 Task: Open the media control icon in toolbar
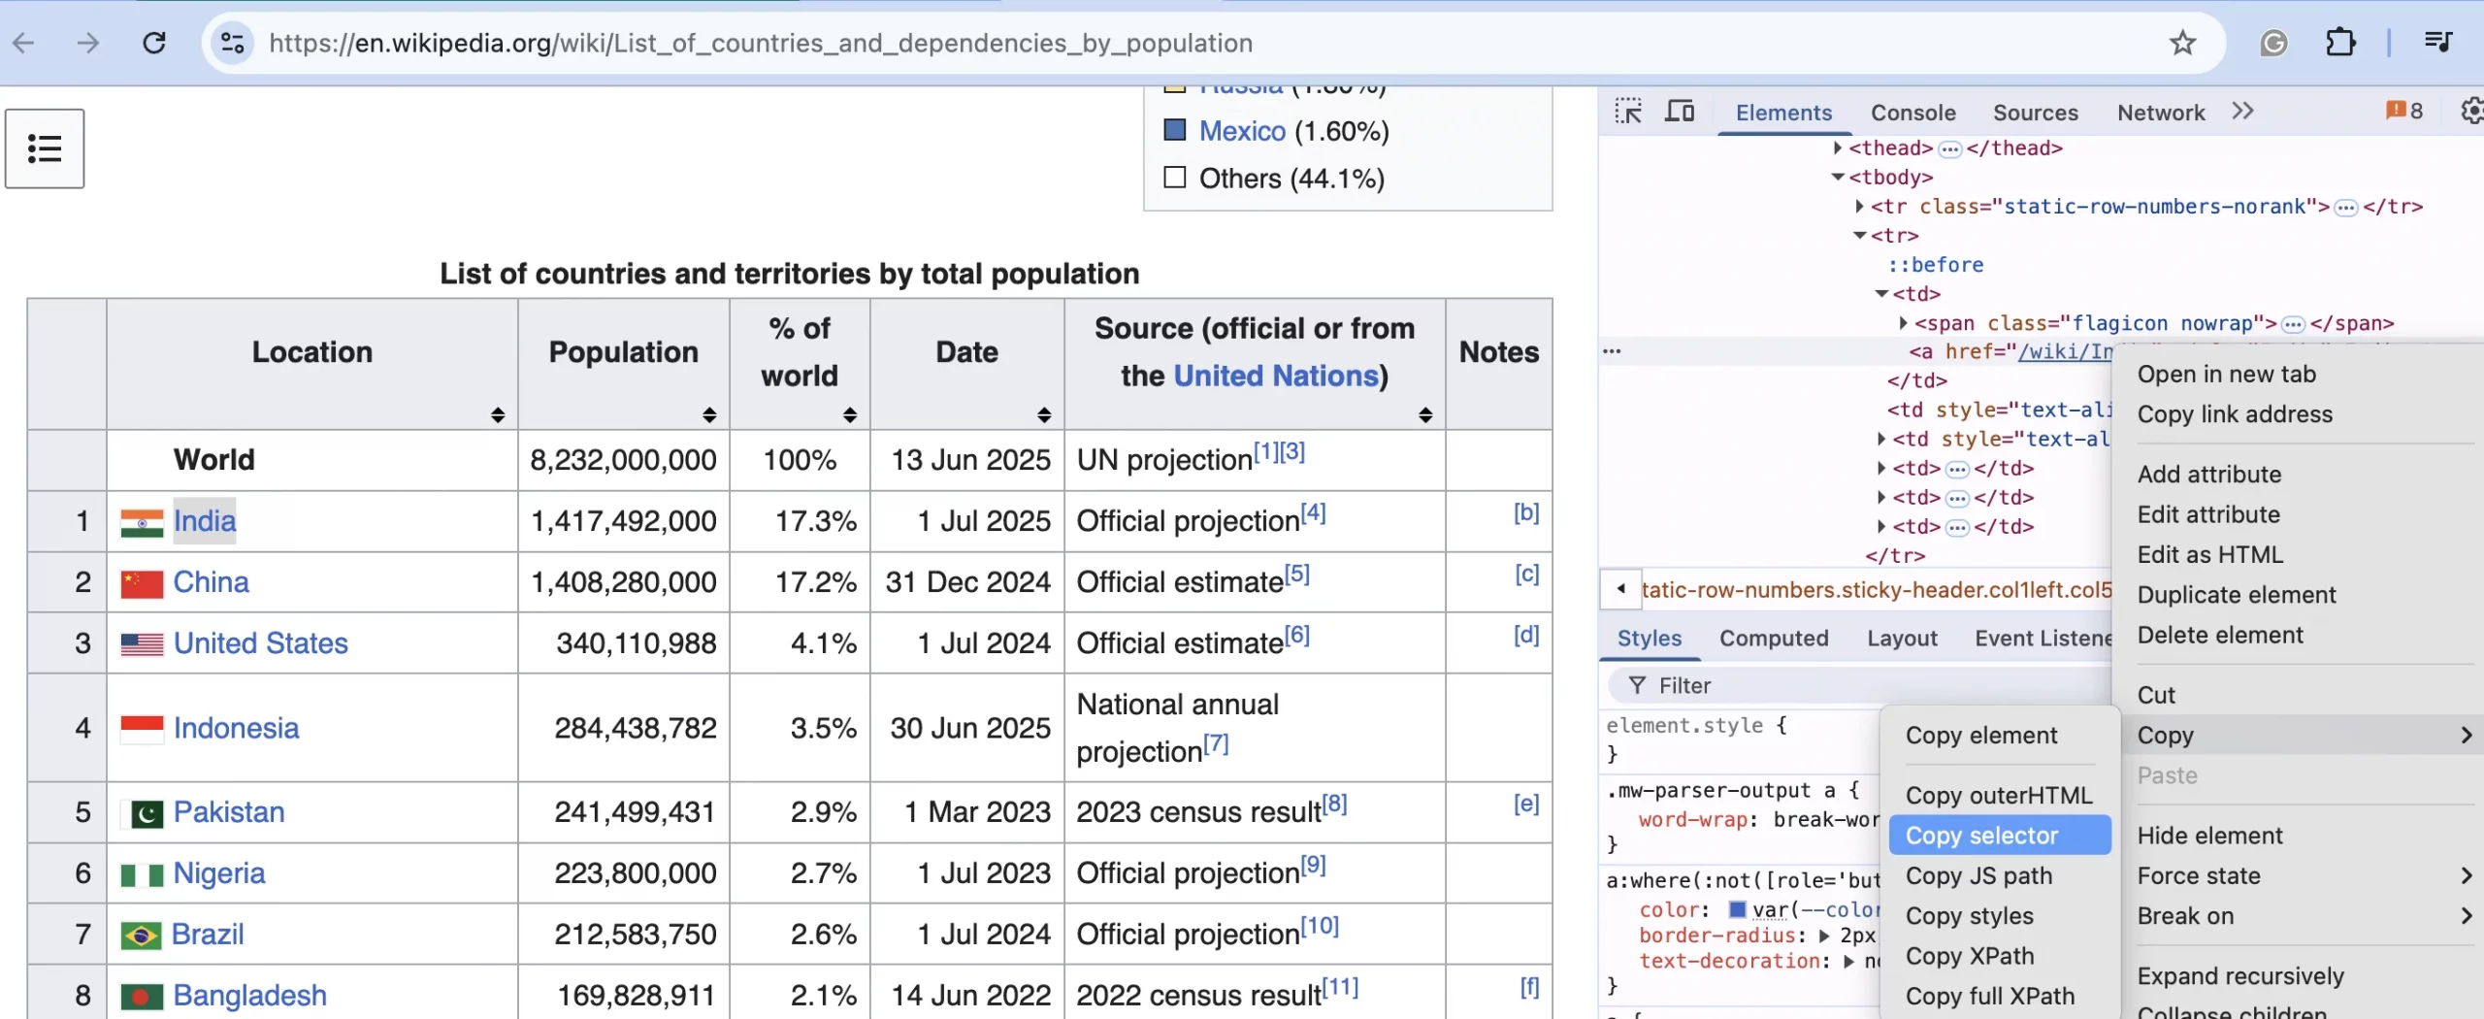[2437, 42]
